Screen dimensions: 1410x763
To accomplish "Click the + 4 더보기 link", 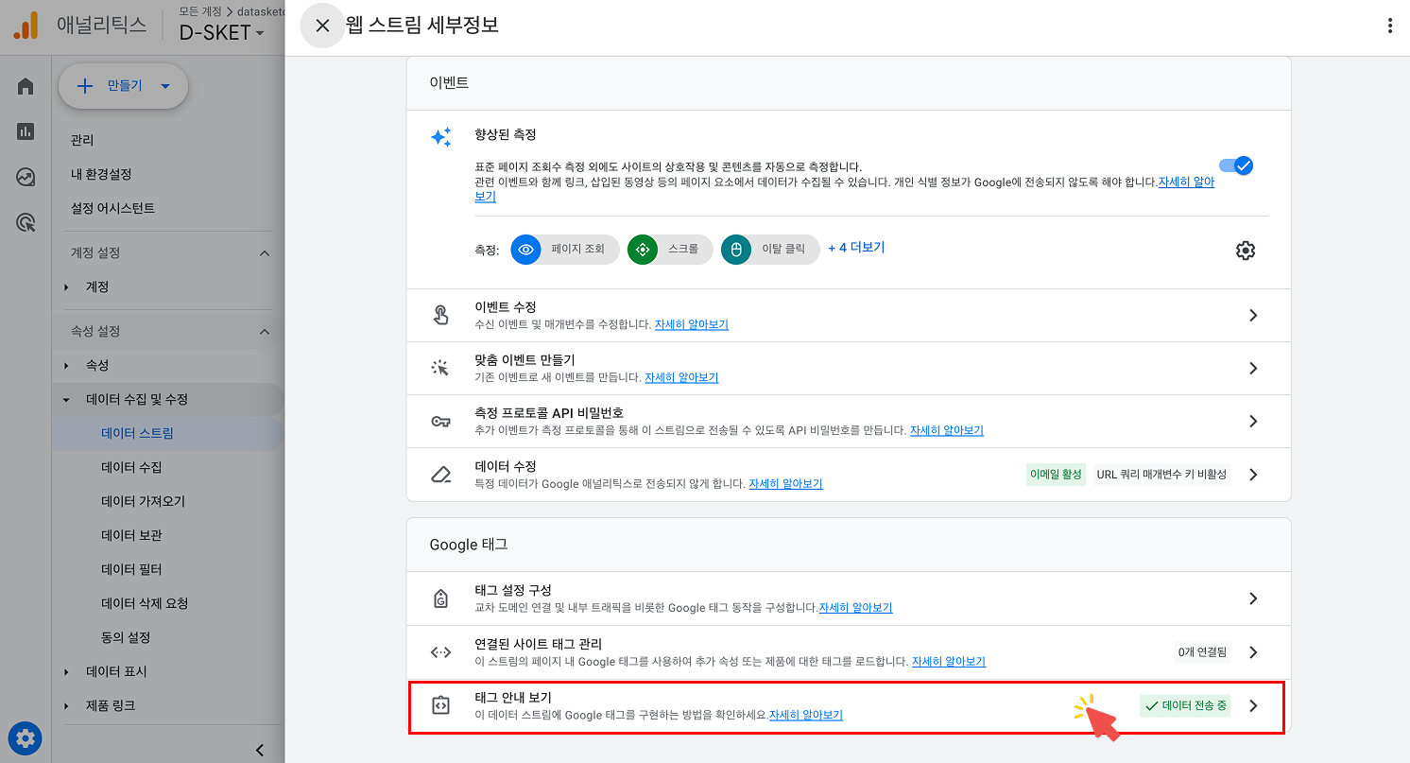I will (856, 249).
